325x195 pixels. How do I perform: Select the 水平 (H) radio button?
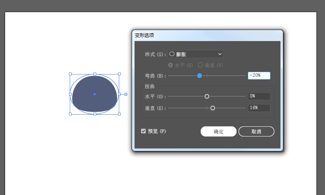point(170,65)
